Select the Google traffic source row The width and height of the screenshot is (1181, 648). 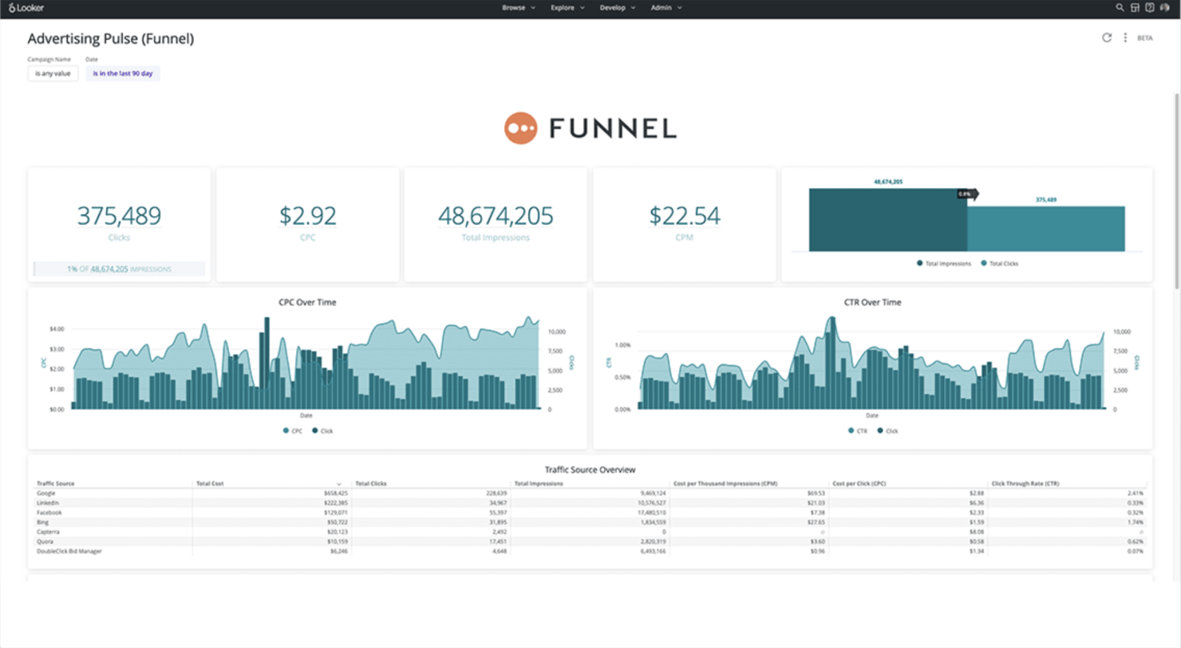pyautogui.click(x=590, y=493)
